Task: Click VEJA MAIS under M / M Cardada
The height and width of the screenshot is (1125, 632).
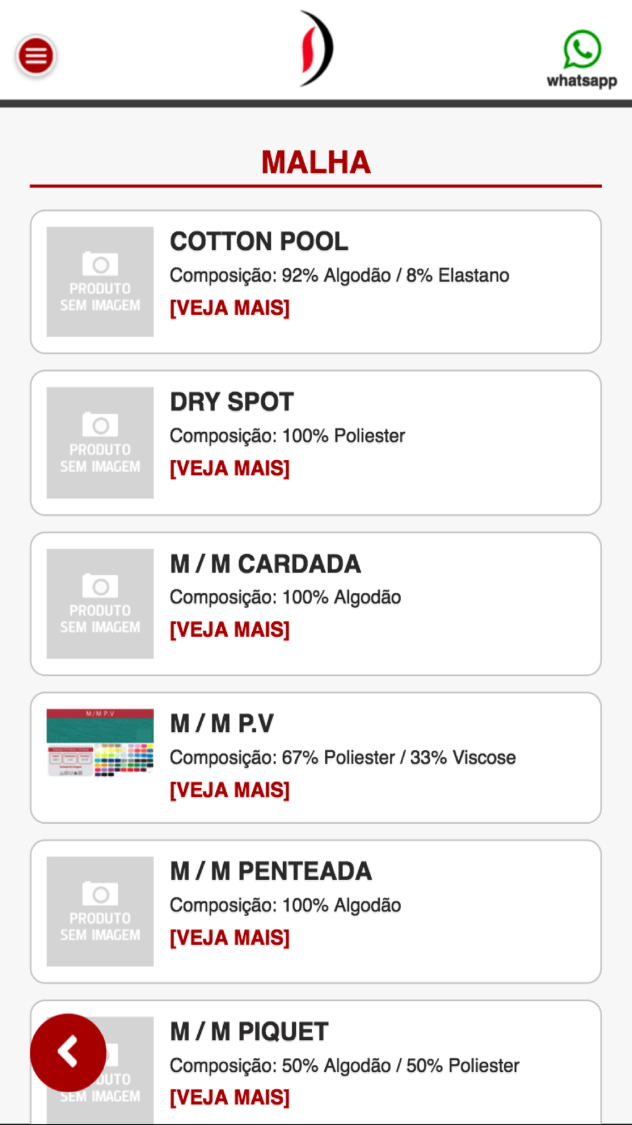Action: 229,630
